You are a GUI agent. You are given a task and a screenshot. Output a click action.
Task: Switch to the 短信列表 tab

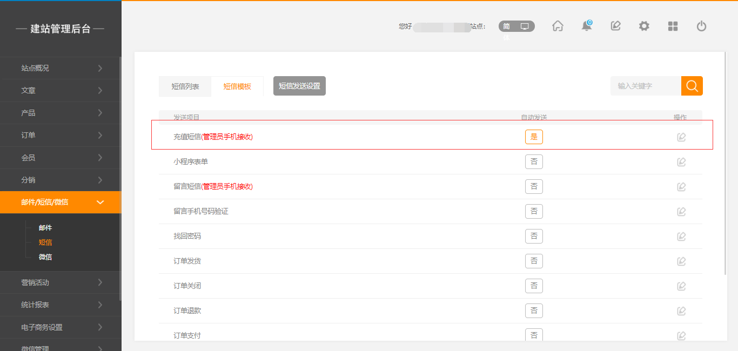185,86
